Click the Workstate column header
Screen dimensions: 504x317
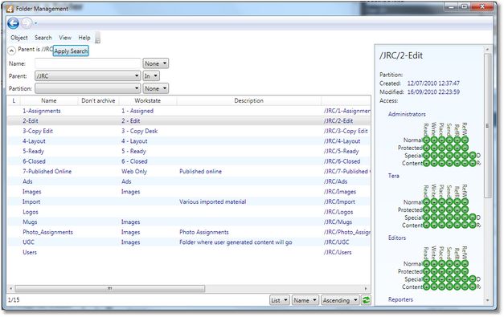click(148, 101)
